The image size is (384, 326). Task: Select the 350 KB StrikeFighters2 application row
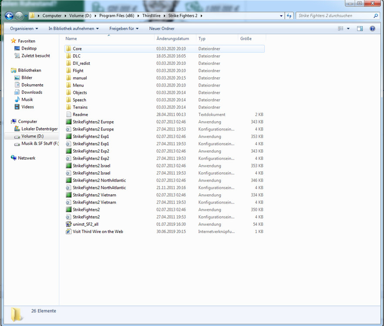click(x=165, y=210)
